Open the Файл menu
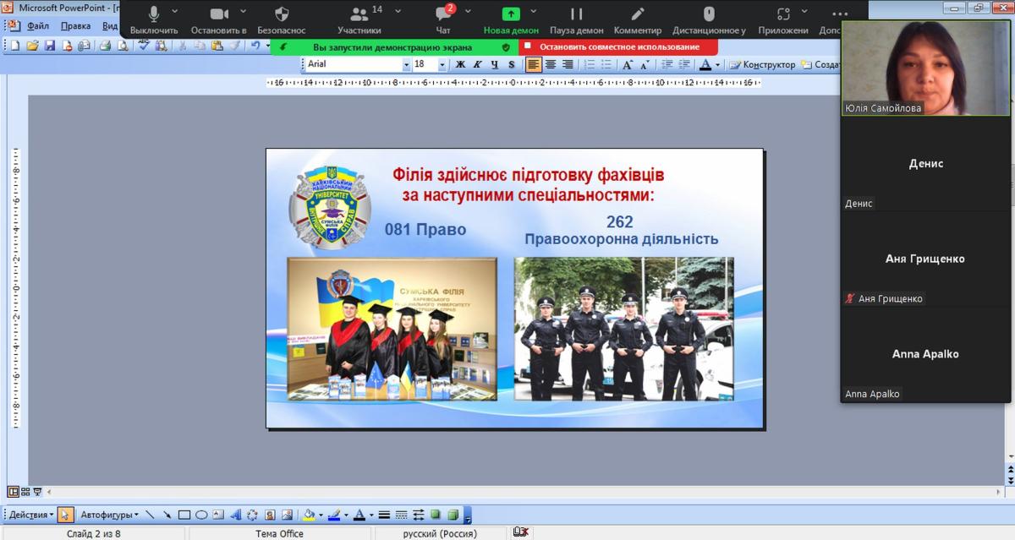1015x540 pixels. (37, 25)
